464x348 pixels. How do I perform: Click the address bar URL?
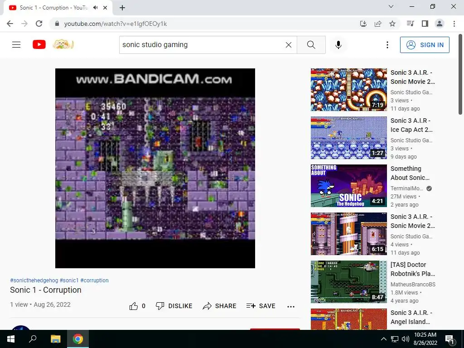pyautogui.click(x=116, y=24)
